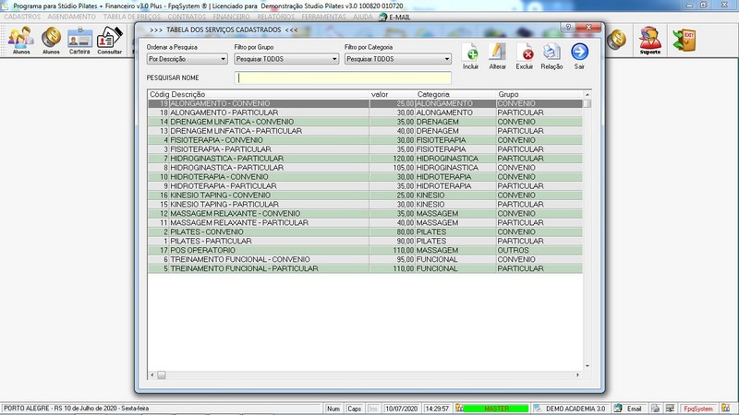Open the FINANCEIRO menu

[232, 17]
